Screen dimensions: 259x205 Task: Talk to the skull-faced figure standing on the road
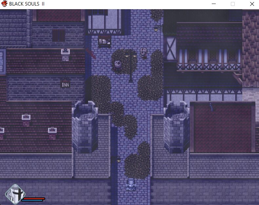144,53
